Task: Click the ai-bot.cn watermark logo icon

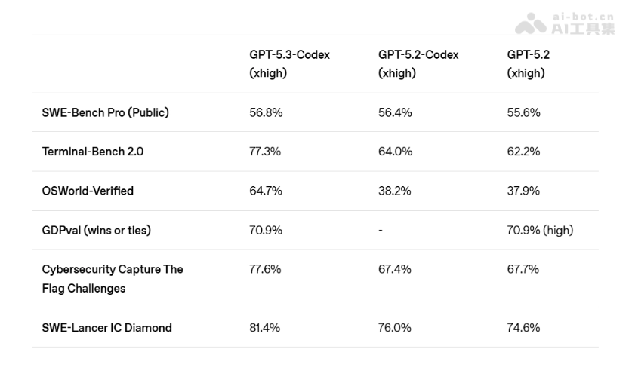Action: 530,23
